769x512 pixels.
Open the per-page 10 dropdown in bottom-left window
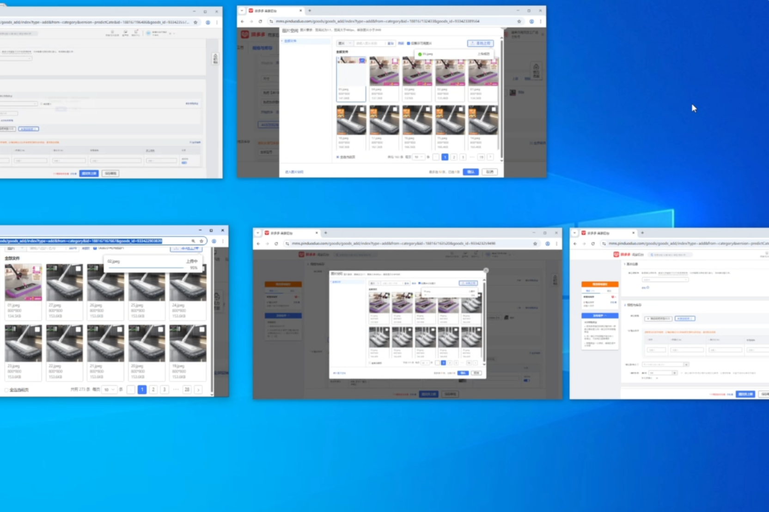(109, 390)
